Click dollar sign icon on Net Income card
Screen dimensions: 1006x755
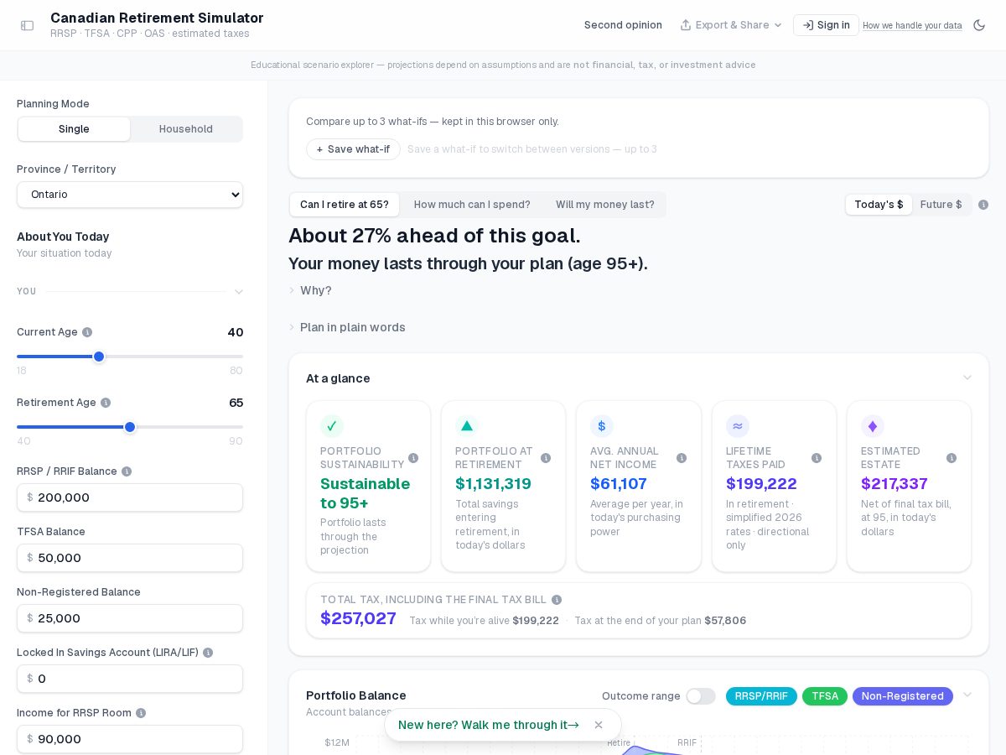click(602, 426)
